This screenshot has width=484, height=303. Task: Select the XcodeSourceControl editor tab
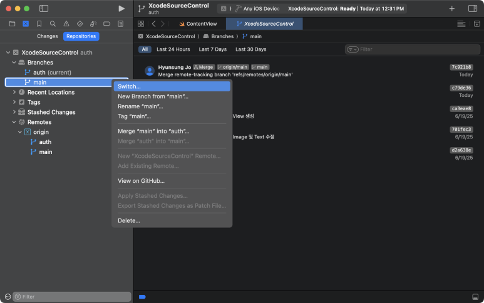264,24
